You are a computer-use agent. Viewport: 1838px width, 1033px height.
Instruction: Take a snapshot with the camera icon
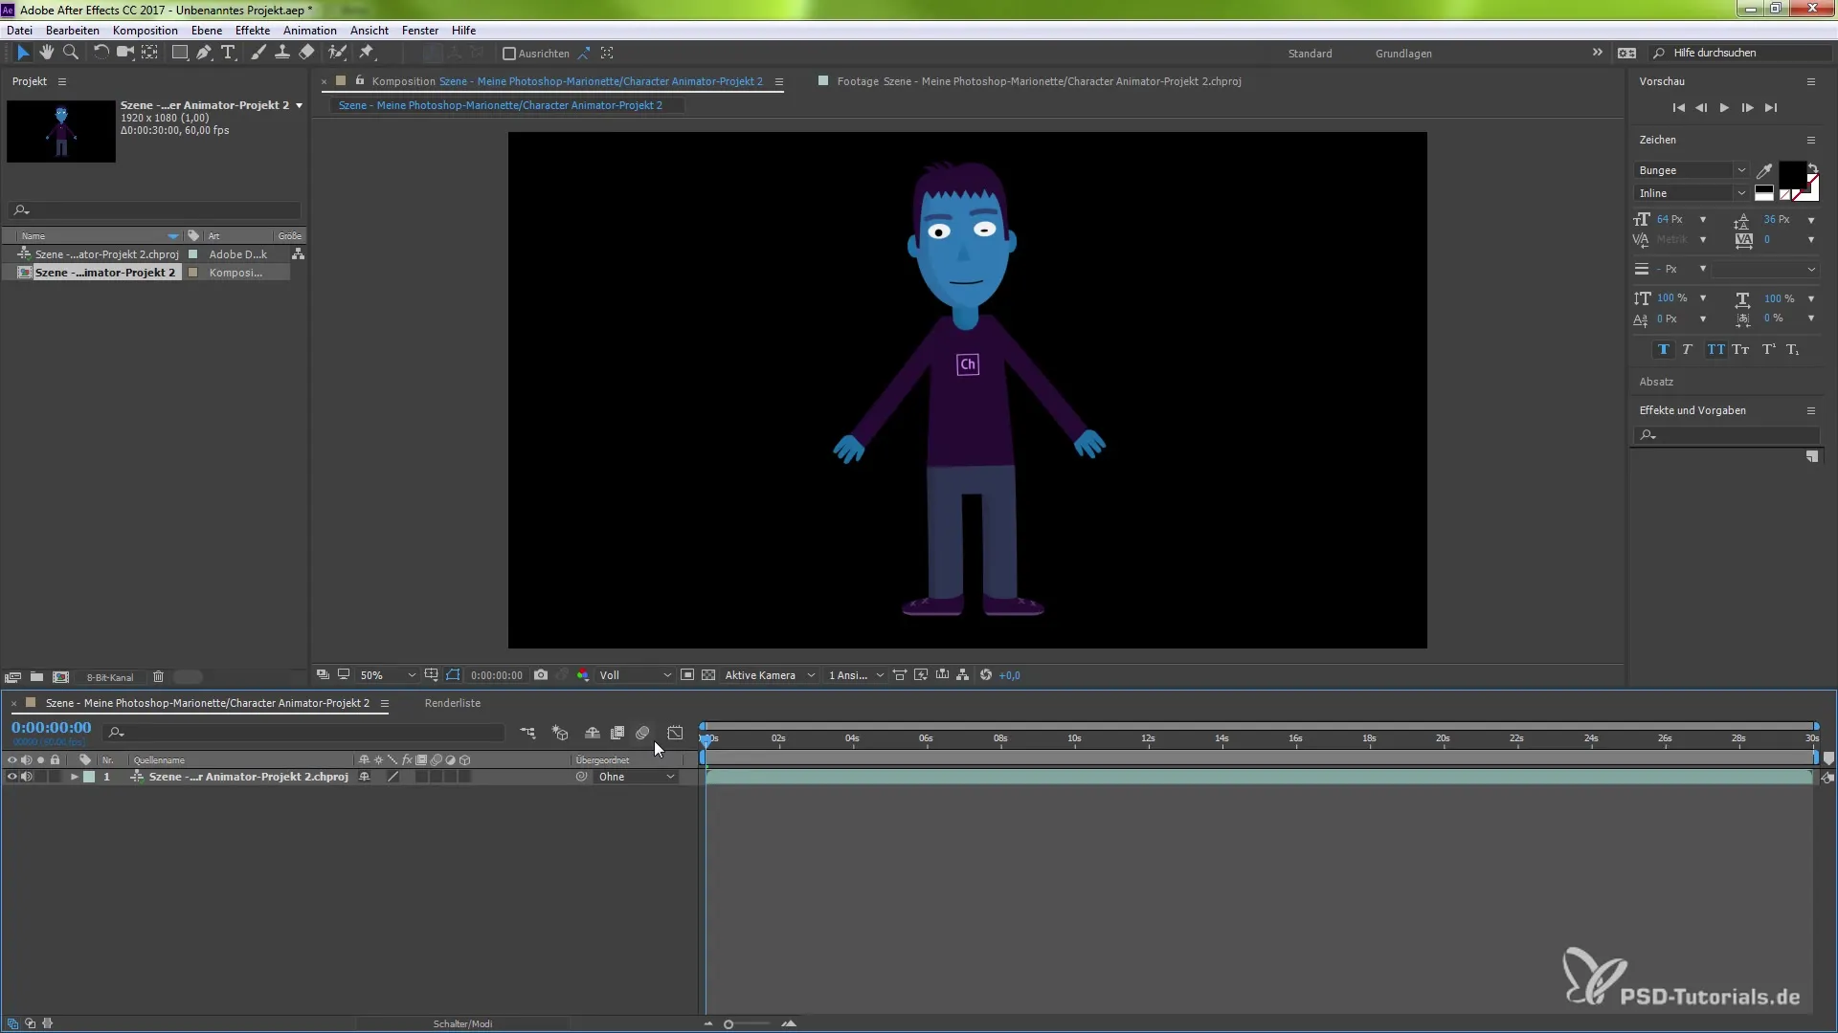[x=541, y=675]
